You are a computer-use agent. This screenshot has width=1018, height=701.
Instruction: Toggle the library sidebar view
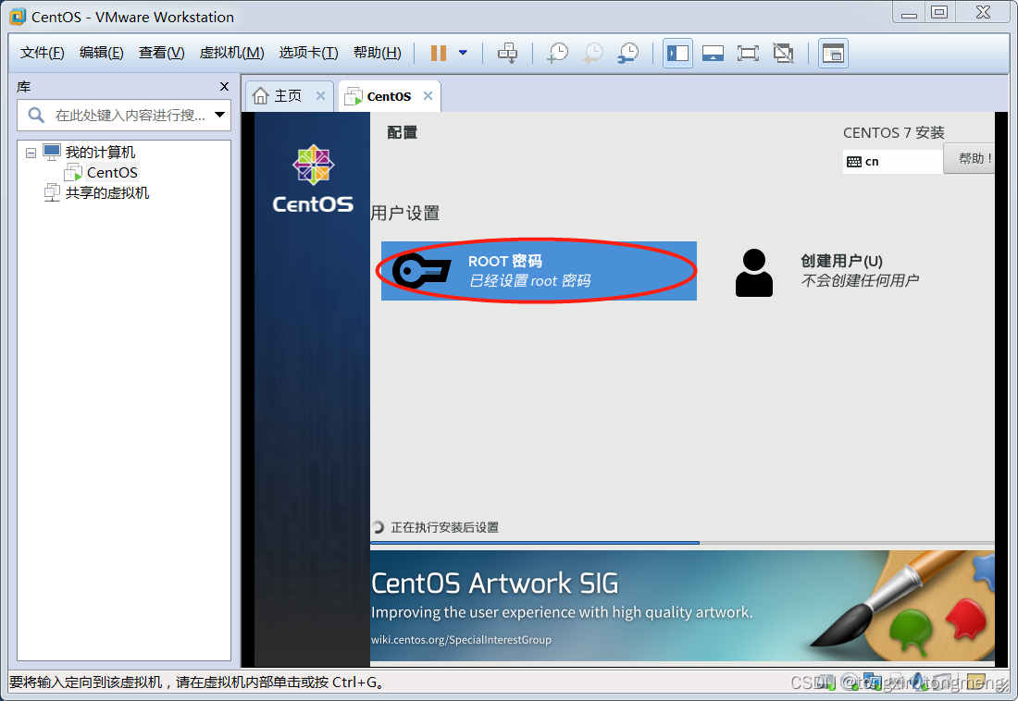click(677, 54)
